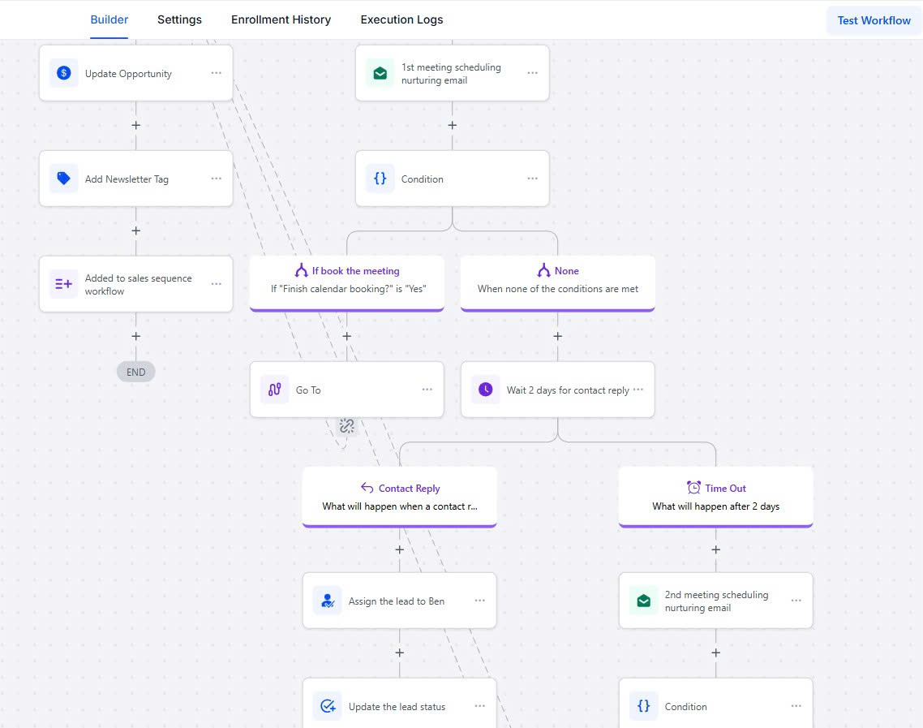
Task: Open the three-dot menu on Add Newsletter Tag
Action: pyautogui.click(x=217, y=179)
